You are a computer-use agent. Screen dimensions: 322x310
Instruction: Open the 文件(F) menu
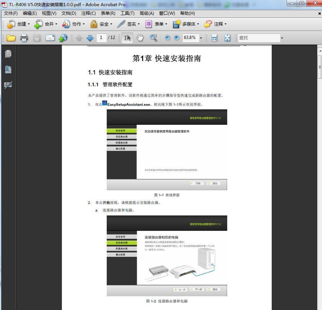click(x=11, y=13)
